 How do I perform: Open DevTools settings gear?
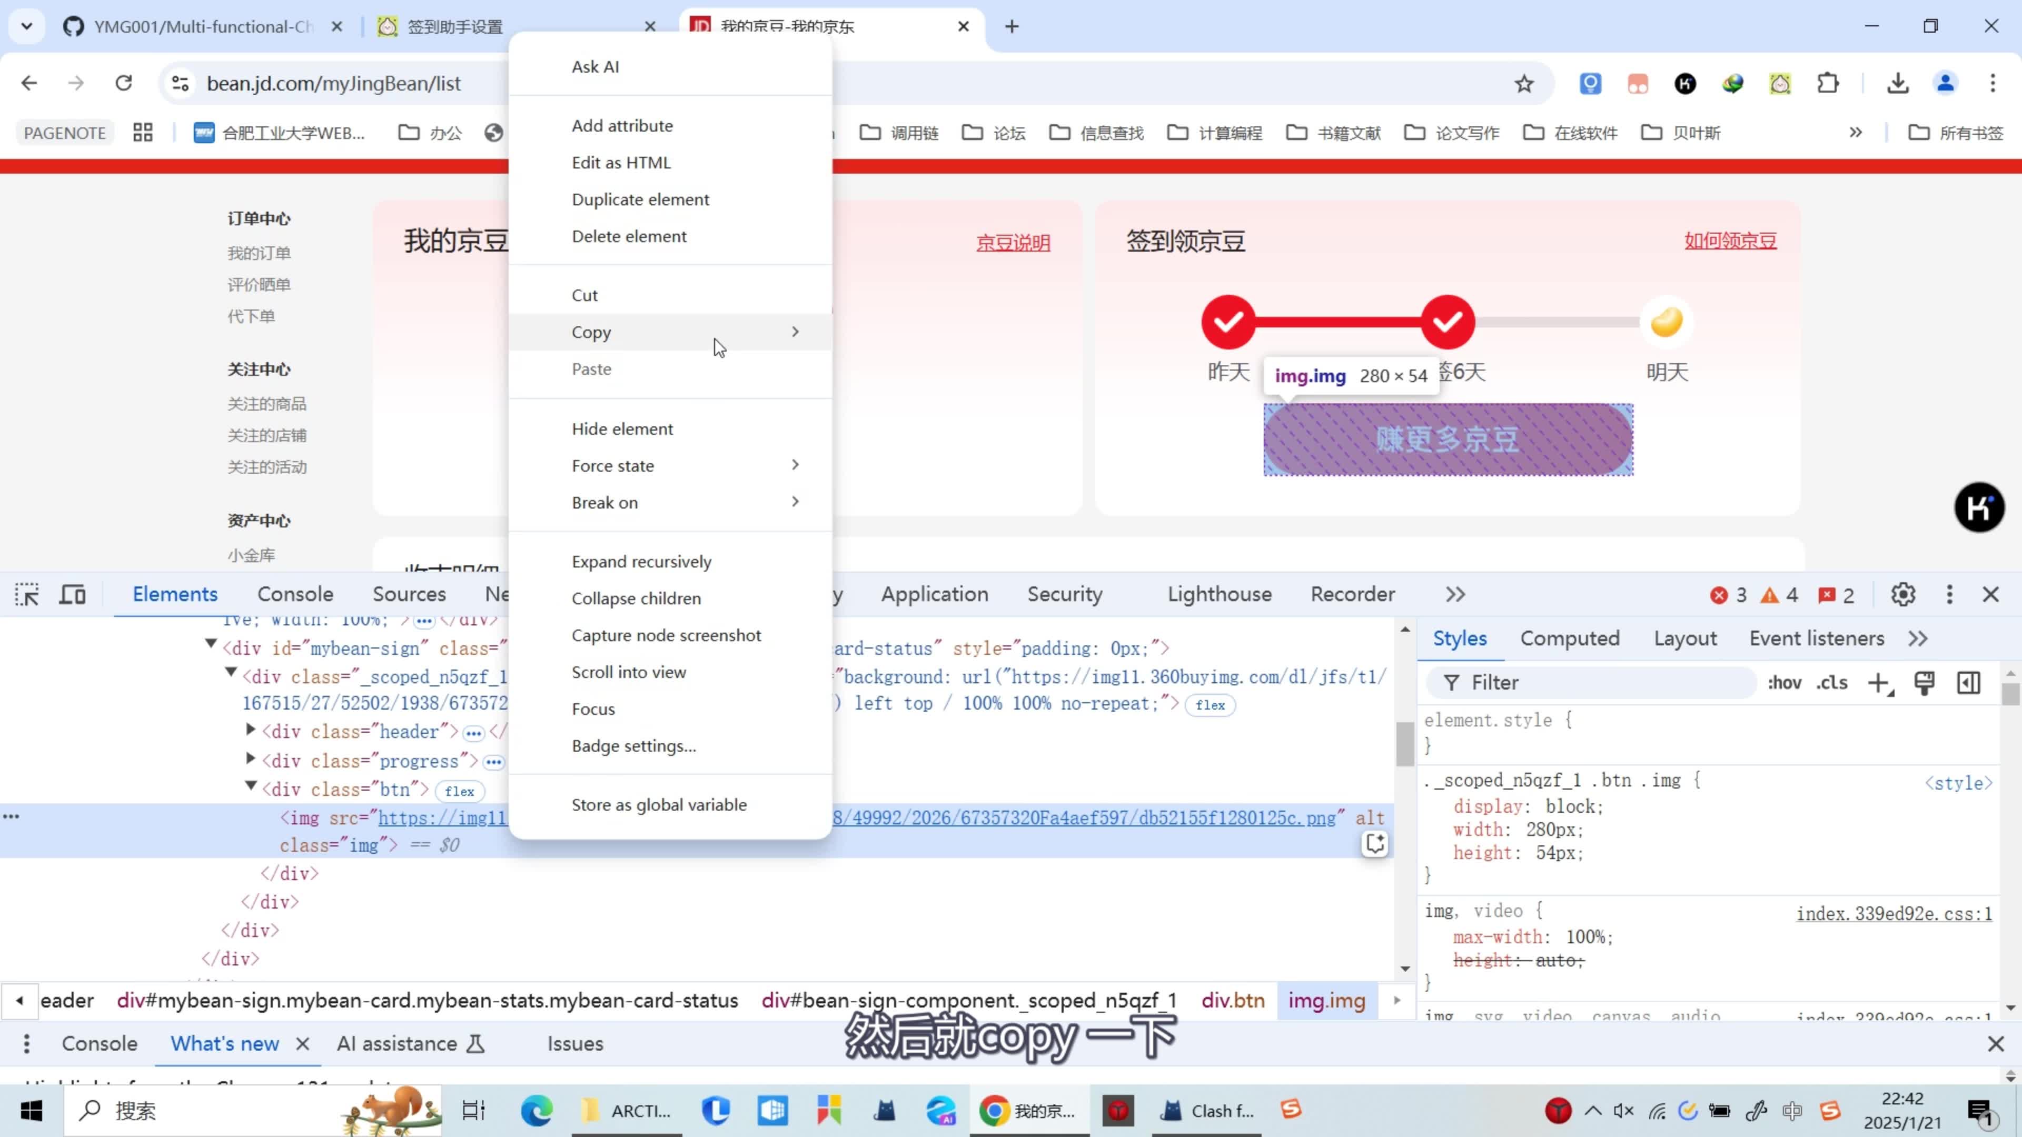point(1904,595)
